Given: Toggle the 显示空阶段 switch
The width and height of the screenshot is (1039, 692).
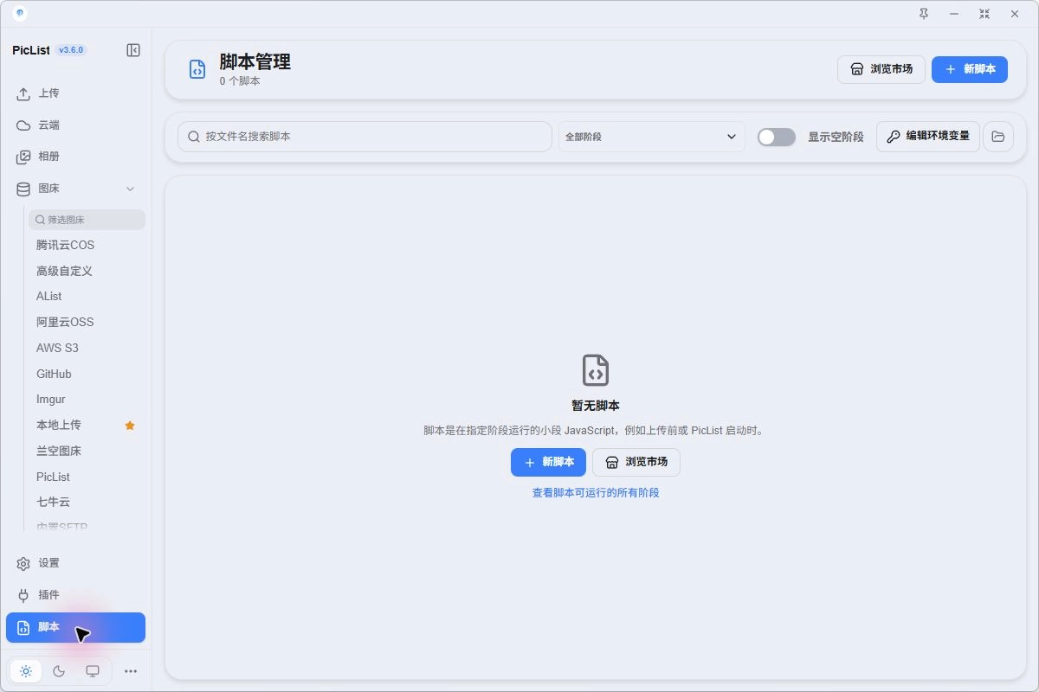Looking at the screenshot, I should click(777, 137).
